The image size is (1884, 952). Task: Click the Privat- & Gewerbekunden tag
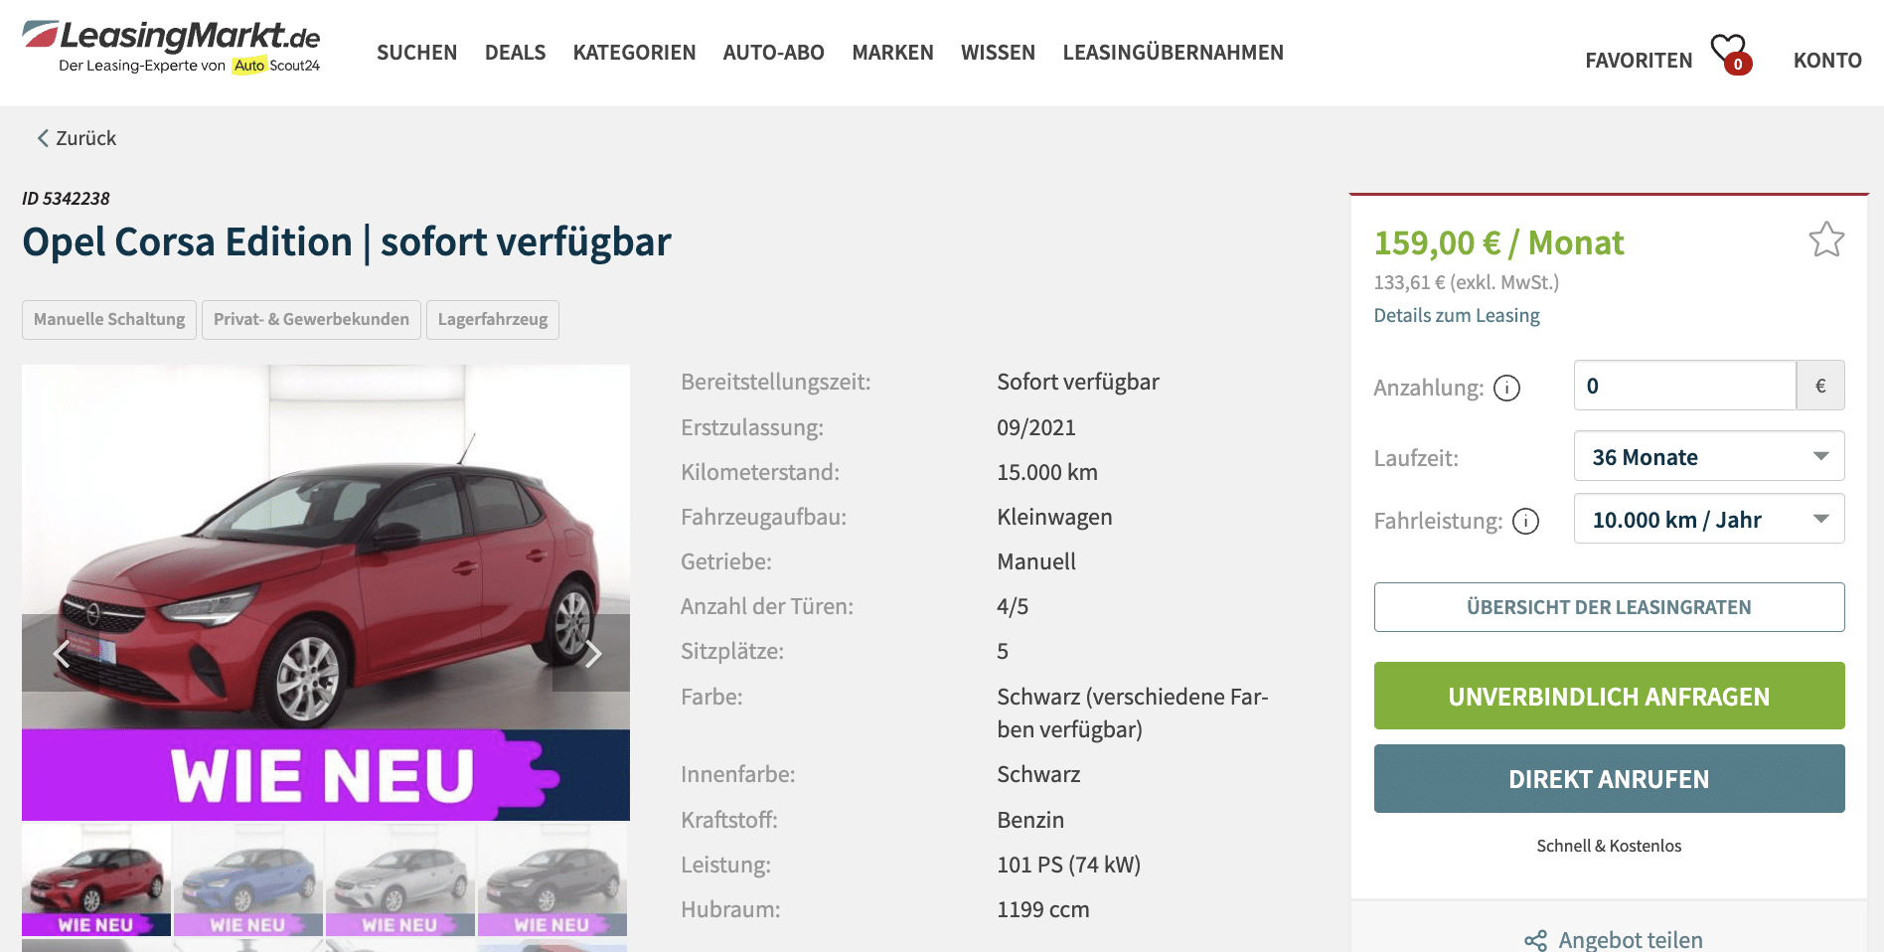click(x=311, y=320)
